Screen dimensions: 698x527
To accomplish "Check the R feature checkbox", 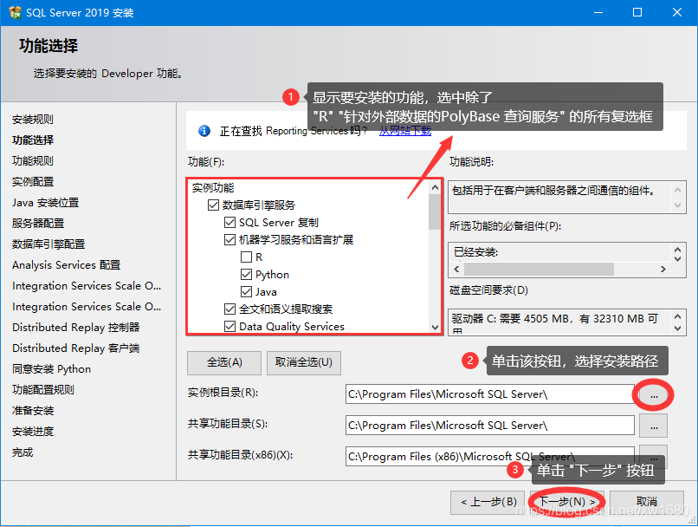I will 246,257.
